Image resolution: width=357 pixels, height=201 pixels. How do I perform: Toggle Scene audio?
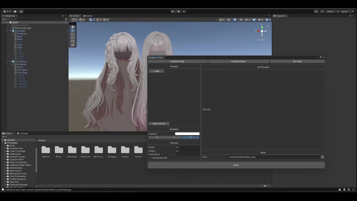(241, 20)
